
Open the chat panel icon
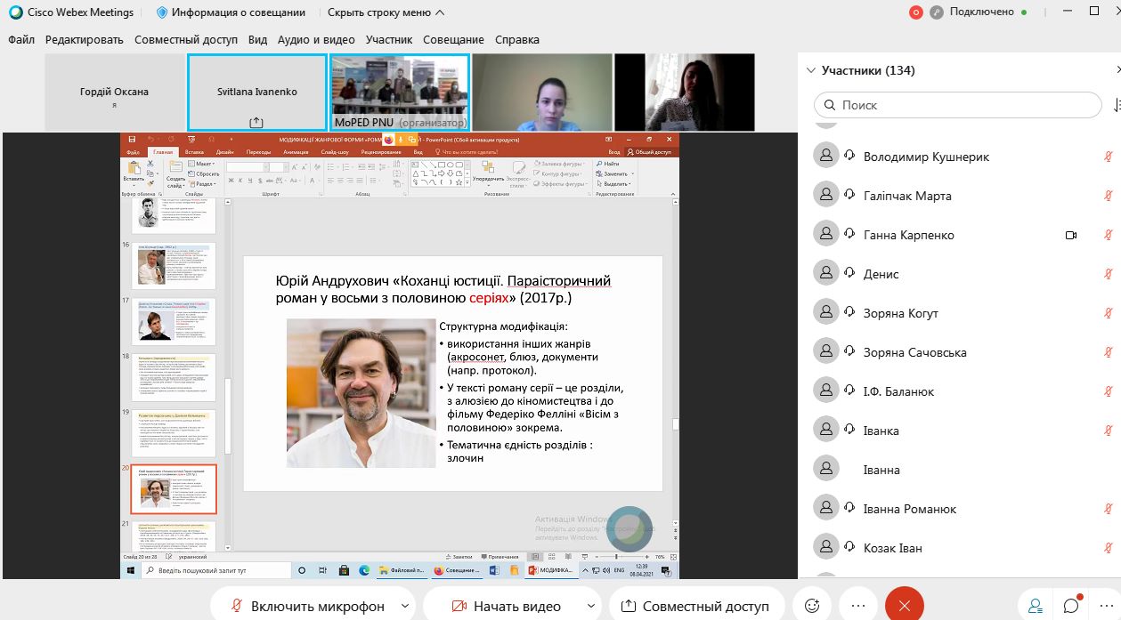1072,606
